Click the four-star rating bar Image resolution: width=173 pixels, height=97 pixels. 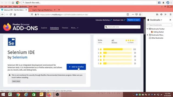pos(118,53)
